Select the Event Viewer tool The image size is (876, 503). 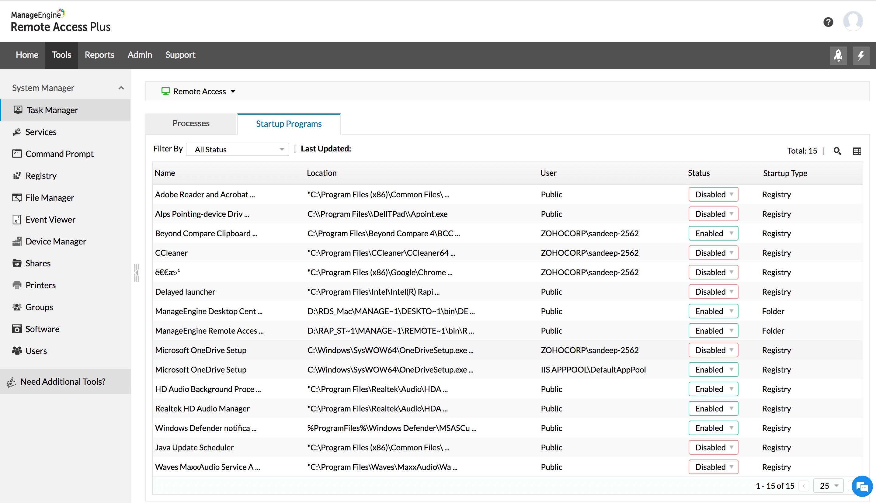50,219
